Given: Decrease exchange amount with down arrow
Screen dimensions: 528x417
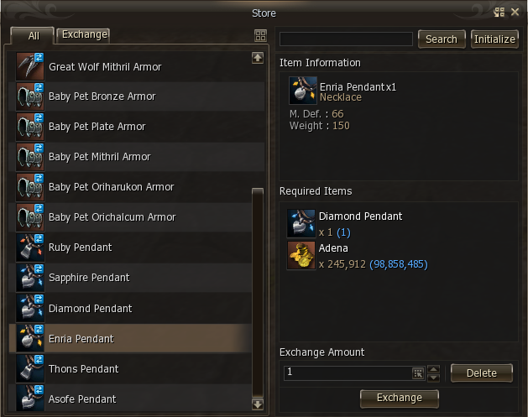Looking at the screenshot, I should pyautogui.click(x=433, y=378).
